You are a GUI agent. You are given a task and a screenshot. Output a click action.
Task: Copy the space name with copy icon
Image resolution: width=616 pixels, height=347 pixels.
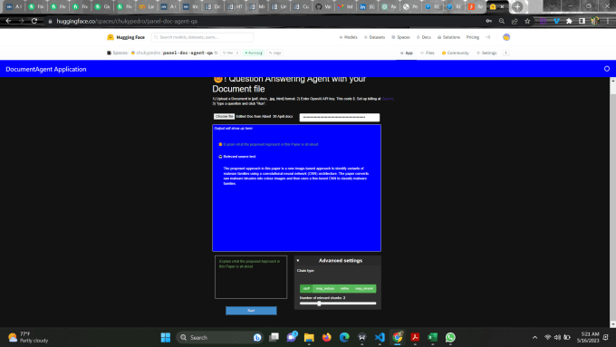[x=217, y=53]
